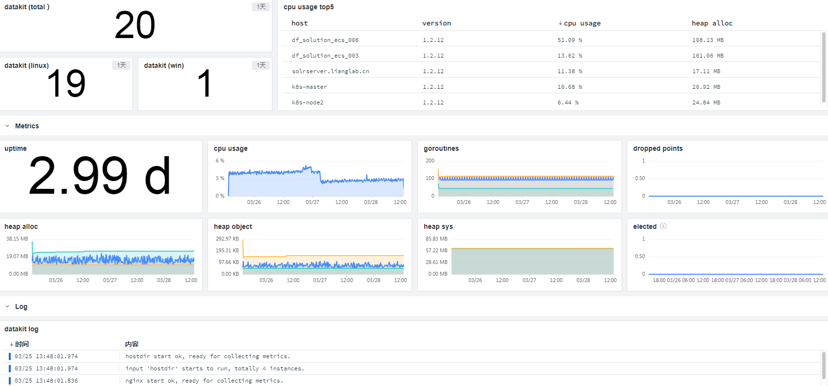Click the k8s-master host entry
Screen dimensions: 828x386
coord(310,87)
